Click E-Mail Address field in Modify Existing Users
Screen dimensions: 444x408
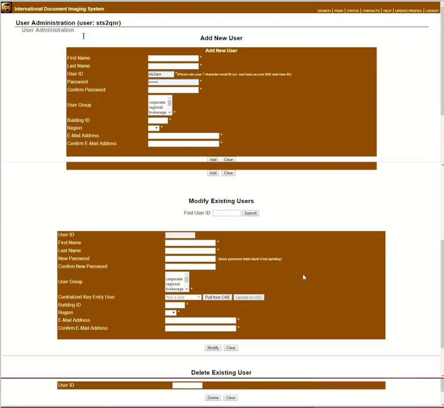point(200,320)
